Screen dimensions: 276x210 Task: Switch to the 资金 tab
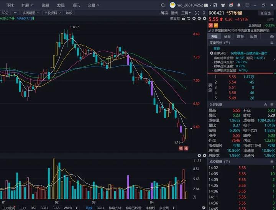(x=227, y=36)
